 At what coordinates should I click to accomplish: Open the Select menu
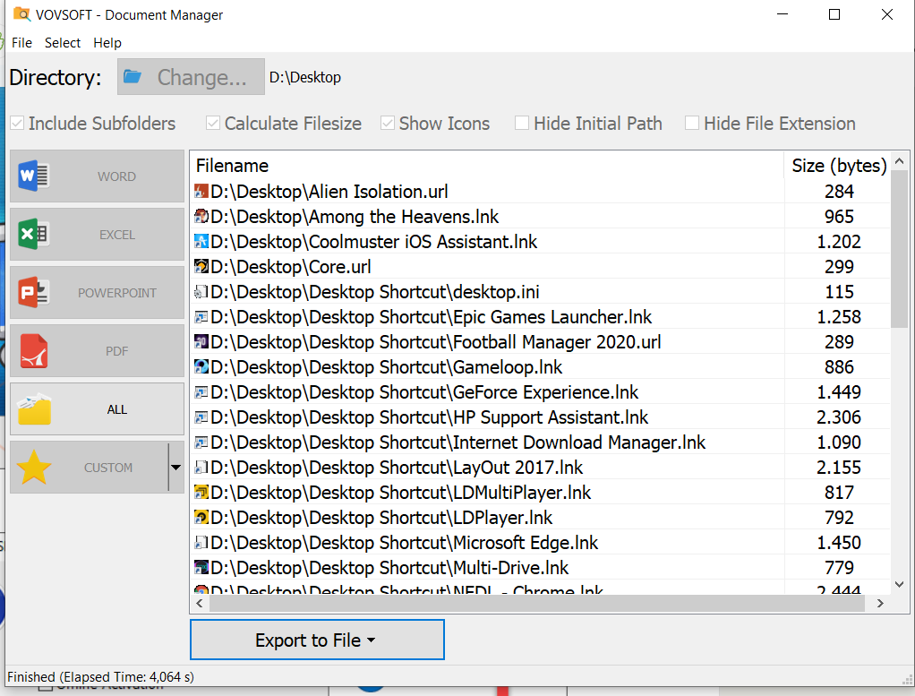click(63, 43)
